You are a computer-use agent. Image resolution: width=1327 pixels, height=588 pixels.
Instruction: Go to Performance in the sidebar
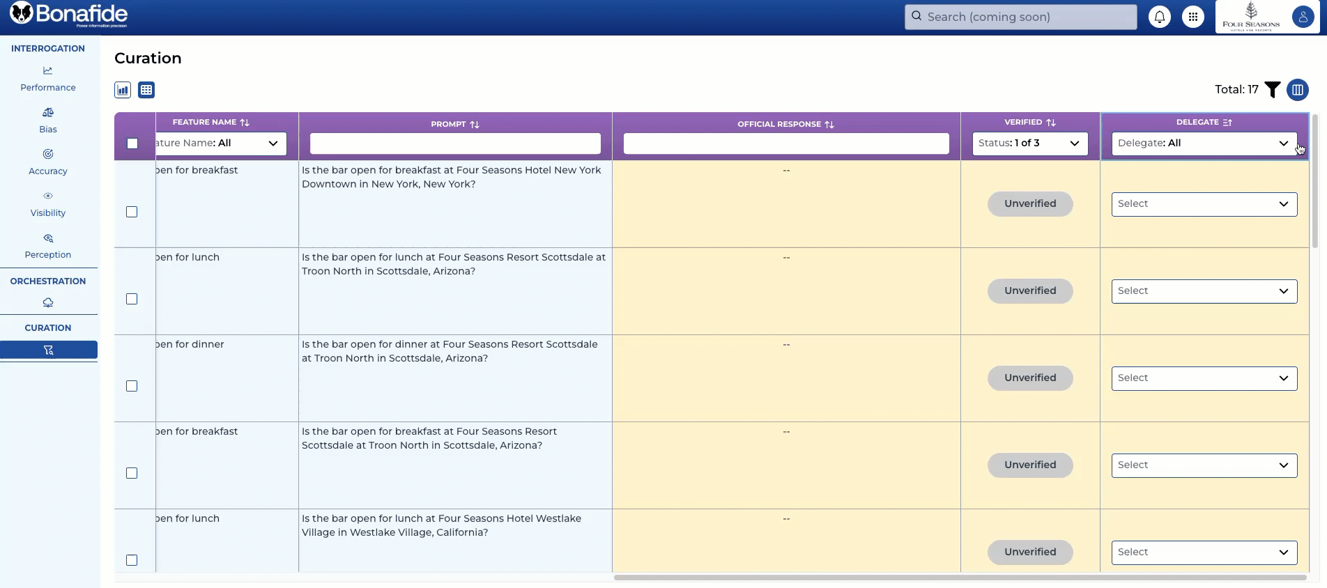[x=48, y=79]
